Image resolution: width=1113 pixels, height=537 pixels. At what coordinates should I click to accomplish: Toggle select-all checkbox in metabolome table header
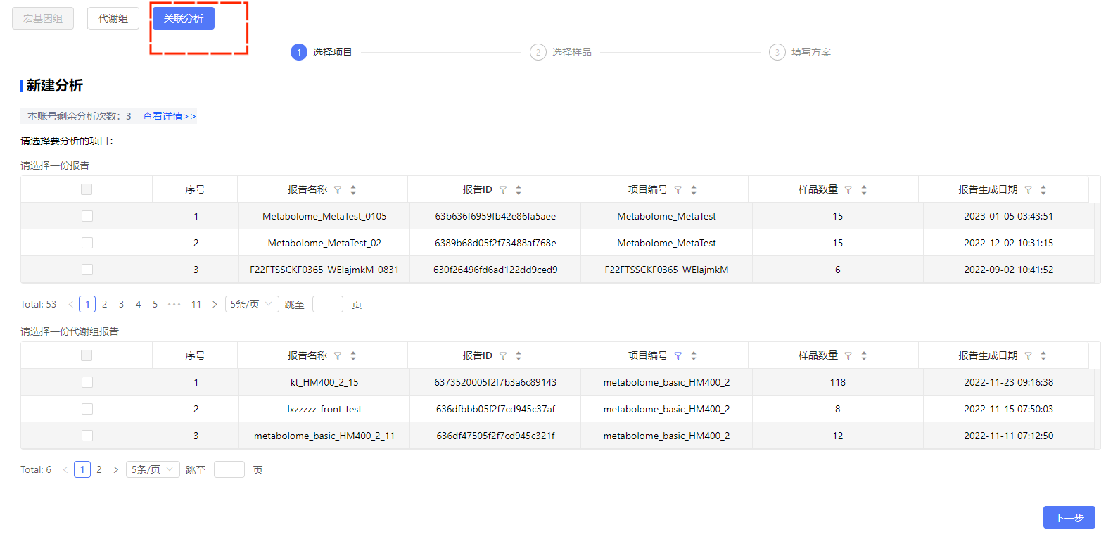point(87,355)
